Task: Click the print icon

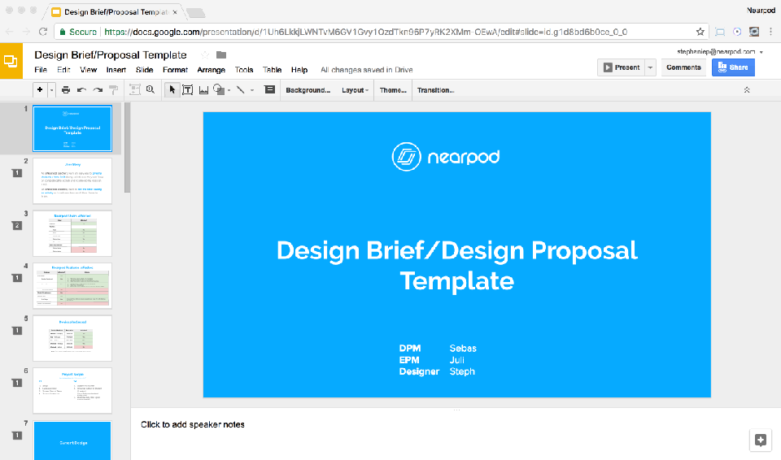Action: pos(66,90)
